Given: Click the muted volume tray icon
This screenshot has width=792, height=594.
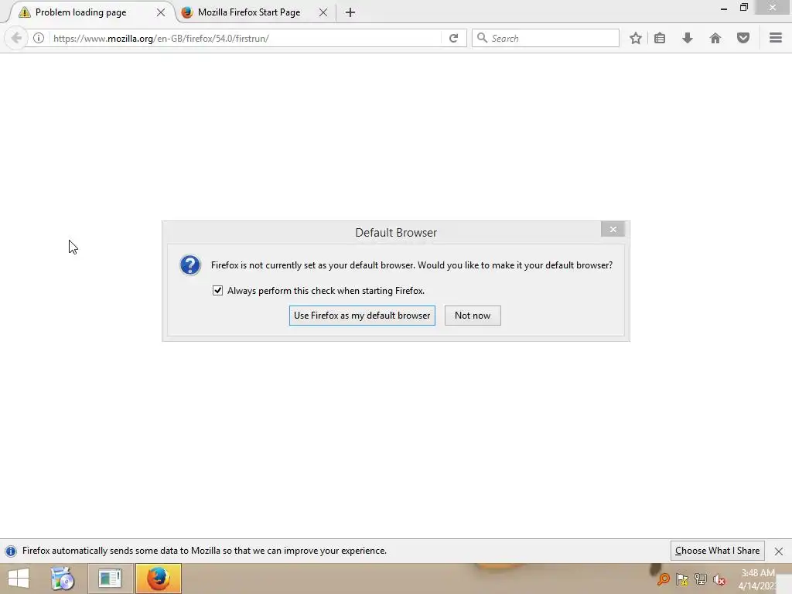Looking at the screenshot, I should click(719, 580).
